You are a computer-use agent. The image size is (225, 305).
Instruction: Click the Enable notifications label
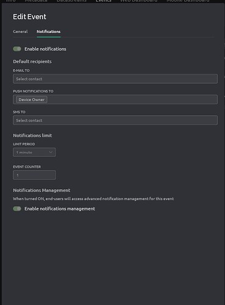click(x=45, y=49)
